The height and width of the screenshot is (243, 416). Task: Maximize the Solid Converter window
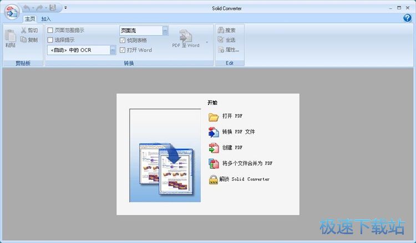[x=399, y=8]
